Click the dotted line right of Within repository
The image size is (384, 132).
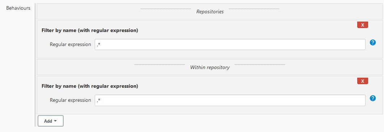(x=260, y=64)
